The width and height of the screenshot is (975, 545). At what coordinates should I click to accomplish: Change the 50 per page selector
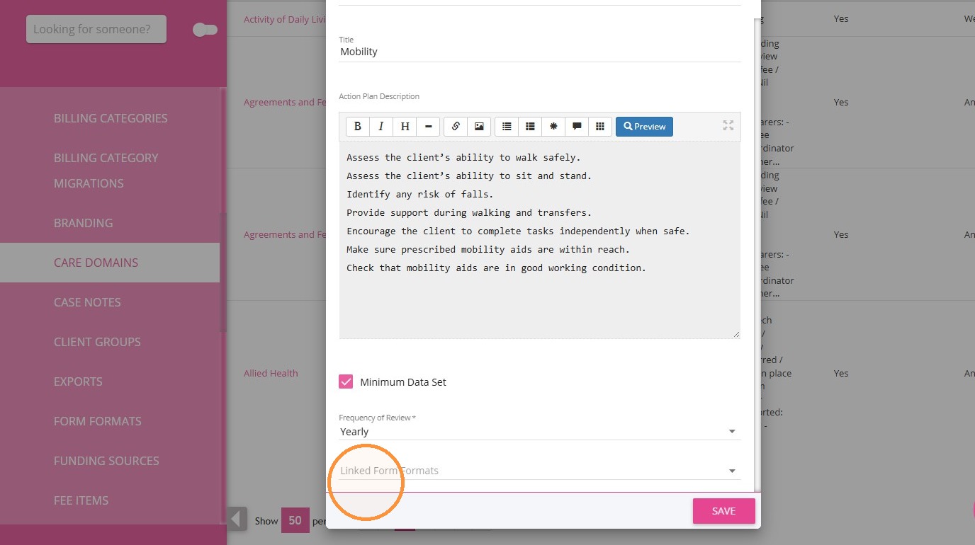[x=295, y=520]
